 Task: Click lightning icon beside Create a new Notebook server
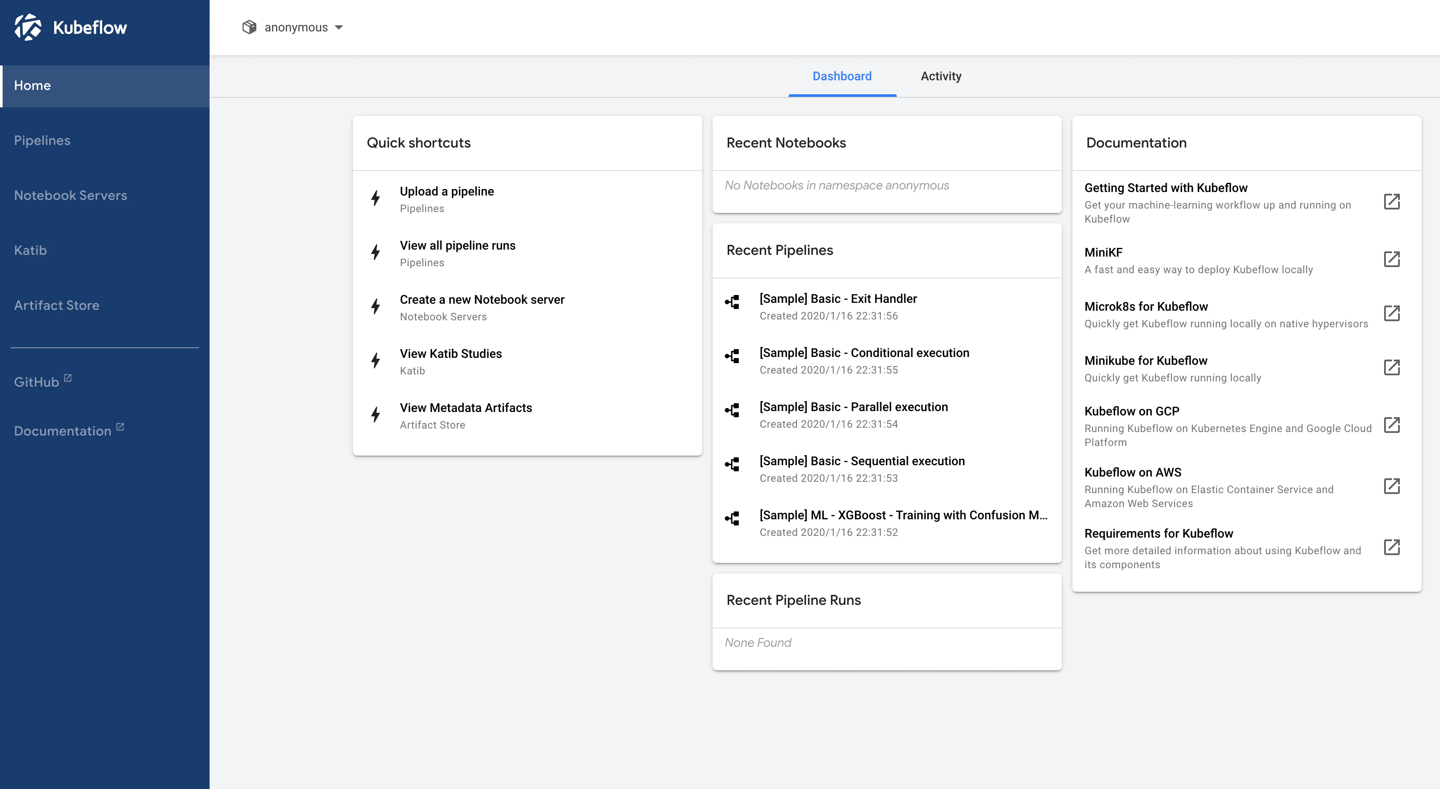(x=376, y=307)
